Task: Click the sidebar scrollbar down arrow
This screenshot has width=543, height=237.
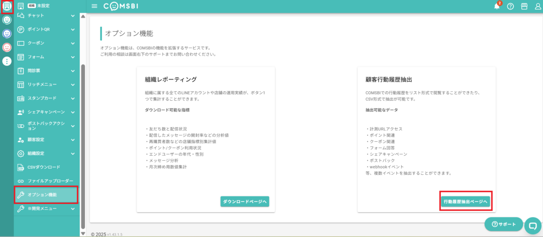Action: pyautogui.click(x=83, y=233)
